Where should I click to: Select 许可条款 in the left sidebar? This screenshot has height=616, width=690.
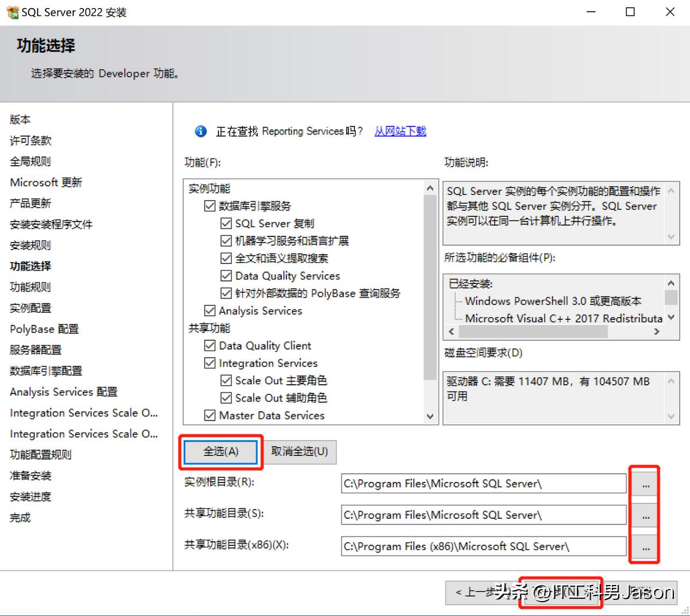tap(30, 140)
